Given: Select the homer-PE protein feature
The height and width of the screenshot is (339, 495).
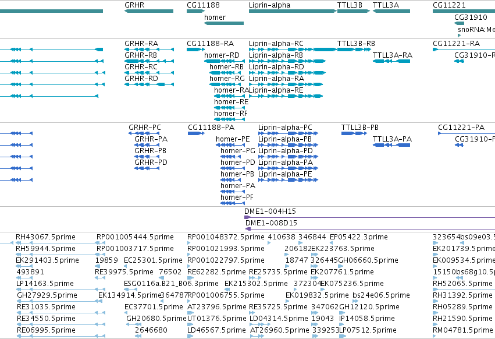Looking at the screenshot, I should click(x=230, y=145).
